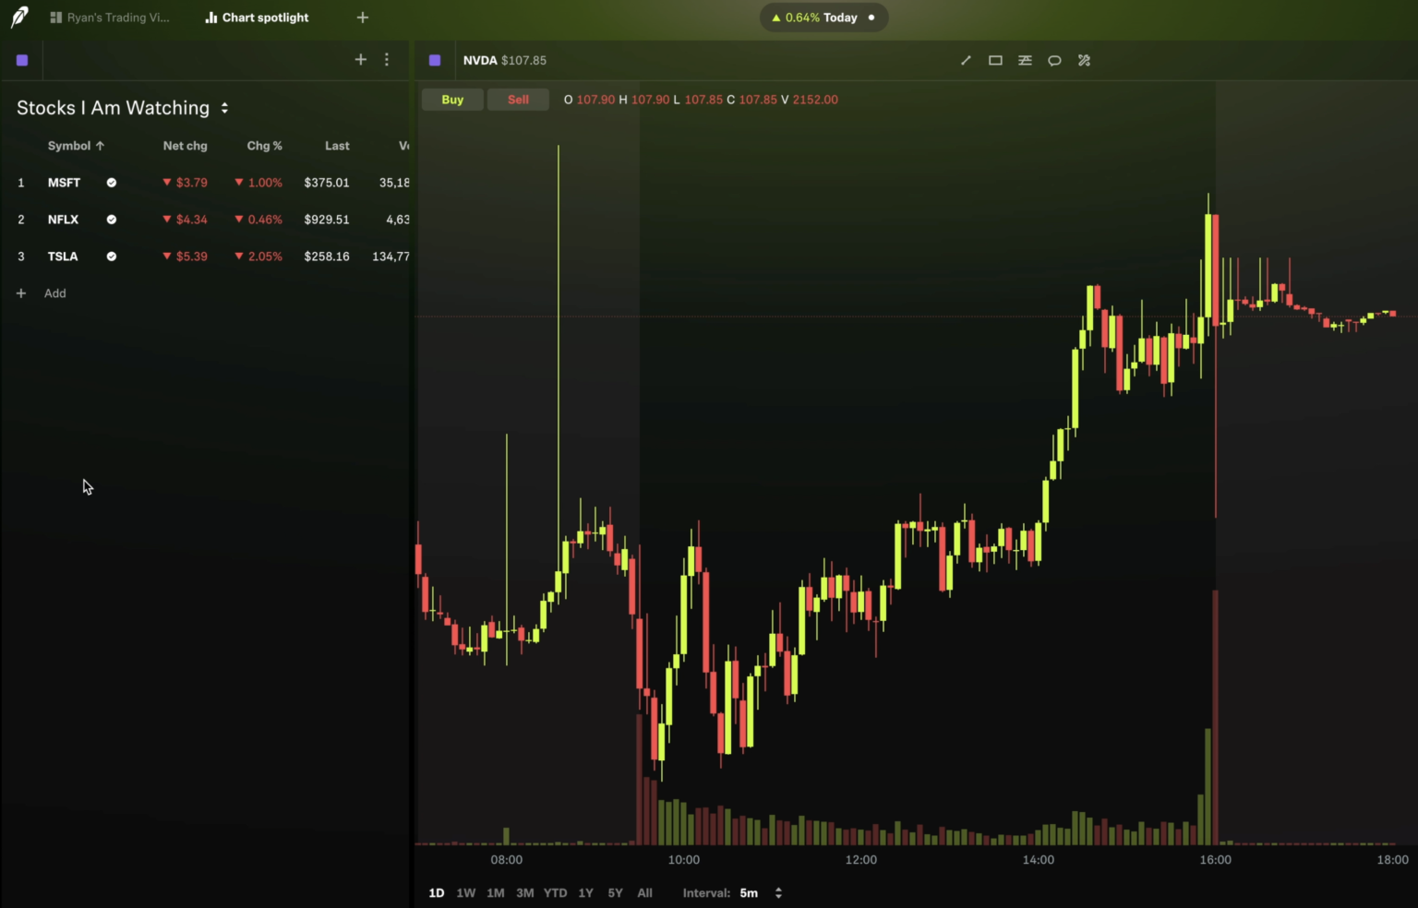Click the Buy button for NVDA
The image size is (1418, 908).
[x=452, y=99]
